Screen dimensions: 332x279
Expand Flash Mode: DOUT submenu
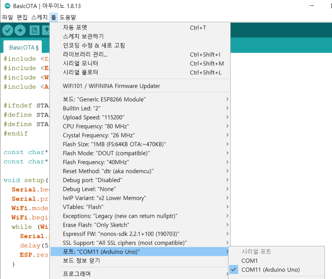pos(140,153)
